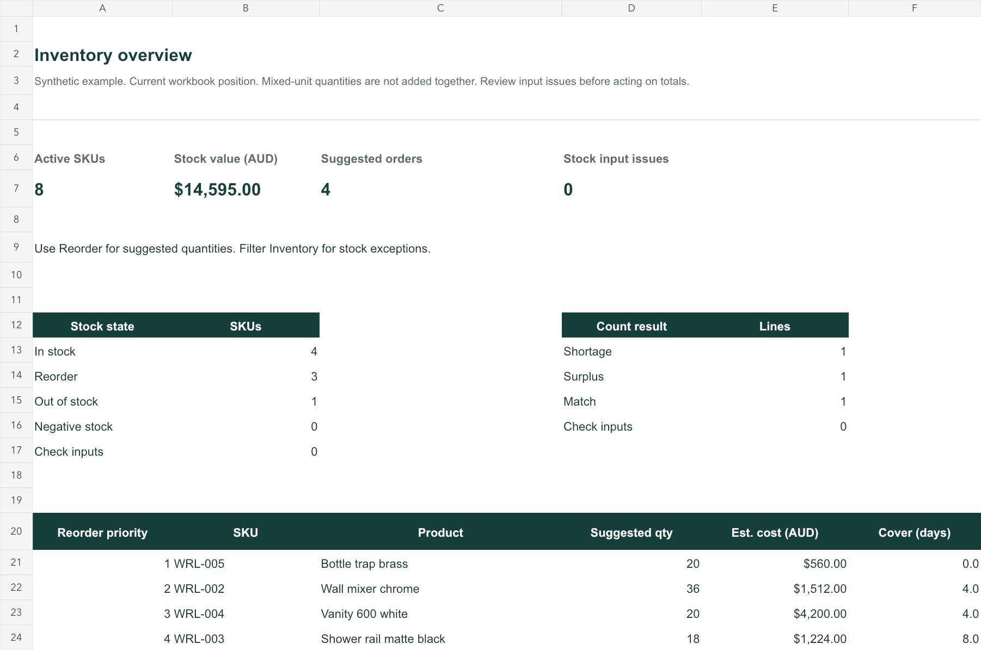Click the "Reorder" stock state row label
The width and height of the screenshot is (981, 650).
pyautogui.click(x=56, y=376)
